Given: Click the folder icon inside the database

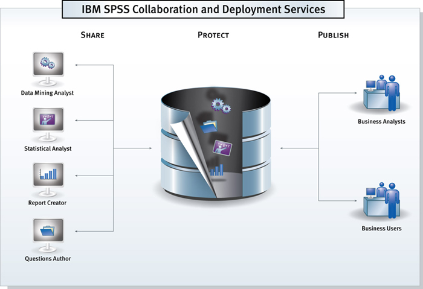Looking at the screenshot, I should [x=209, y=127].
